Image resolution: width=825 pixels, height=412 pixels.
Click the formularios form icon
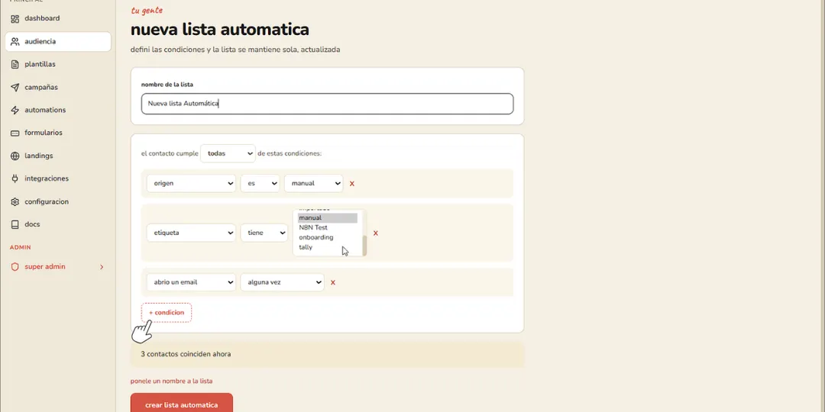(15, 133)
